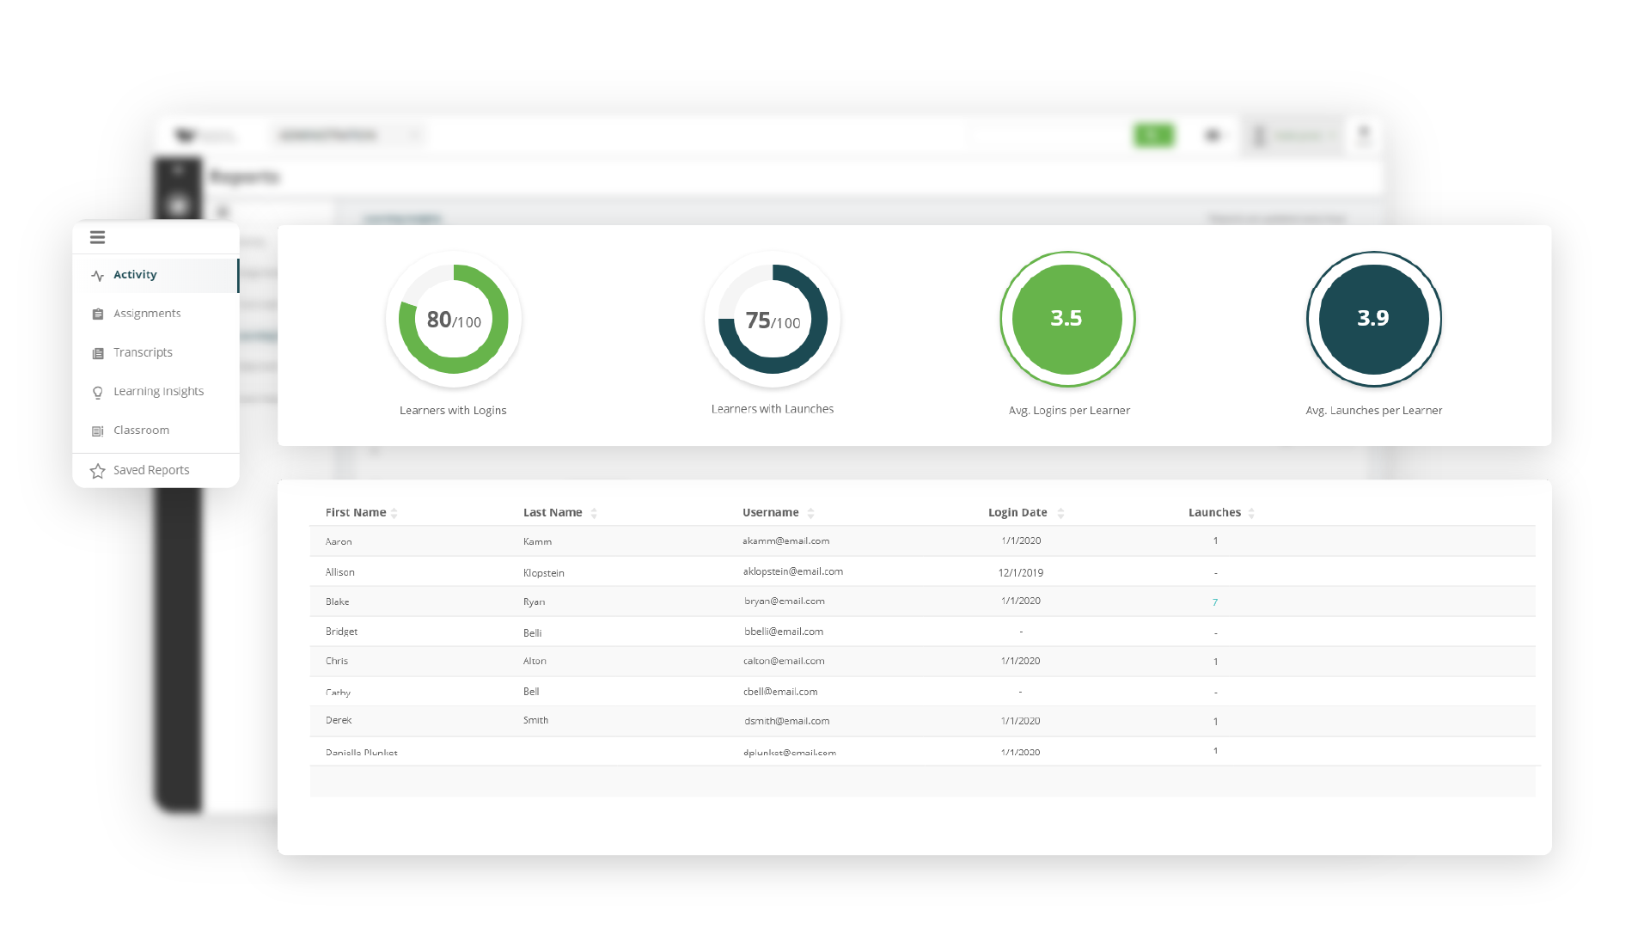
Task: Click the green button in background header
Action: [x=1153, y=135]
